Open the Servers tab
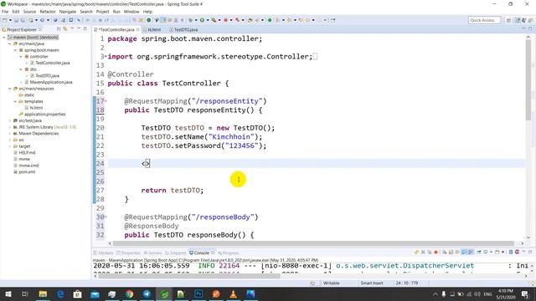536x301 pixels. click(152, 253)
